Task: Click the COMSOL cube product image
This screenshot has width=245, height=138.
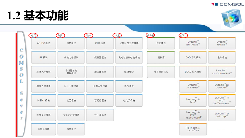Action: click(232, 18)
